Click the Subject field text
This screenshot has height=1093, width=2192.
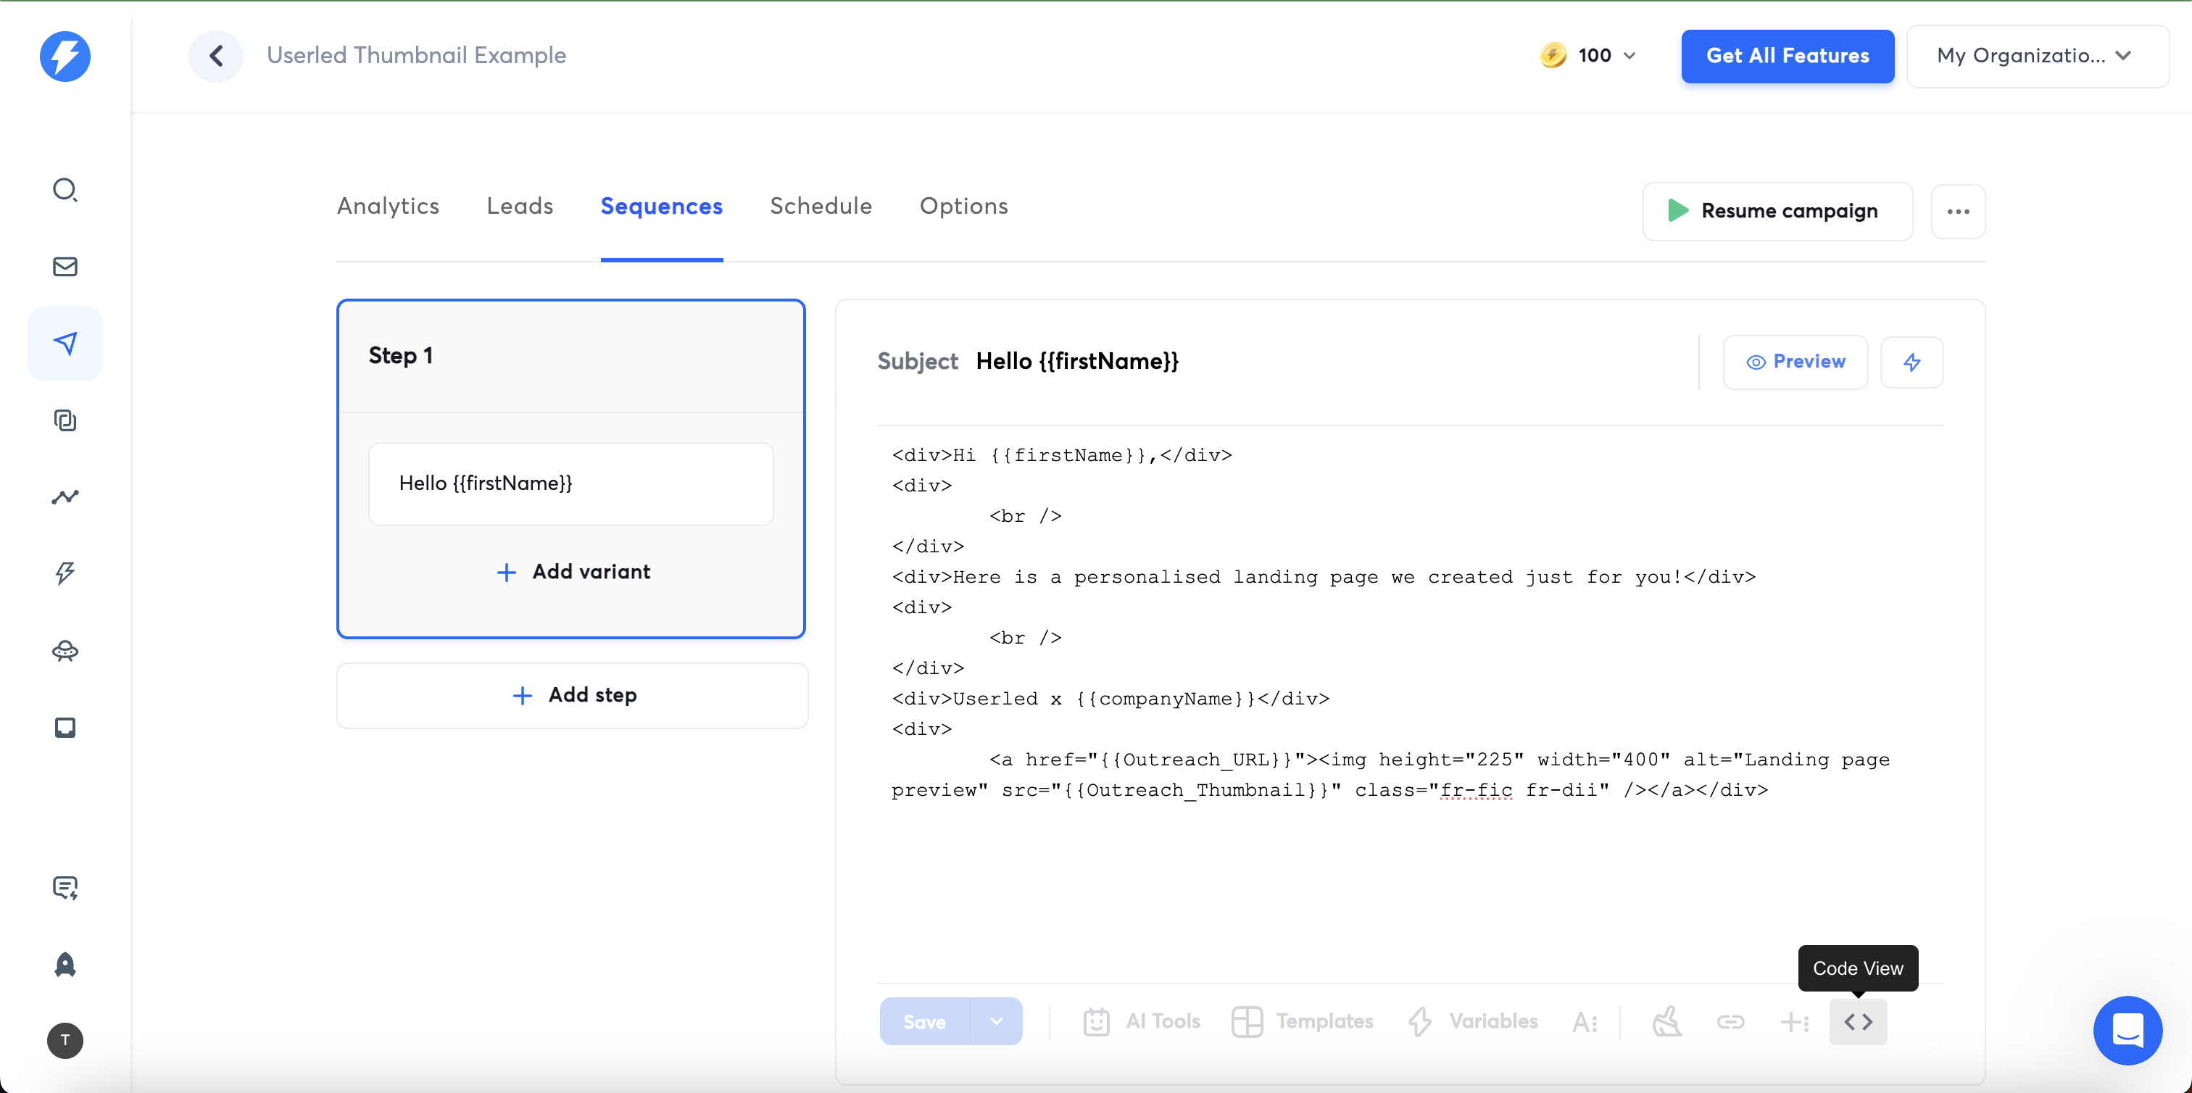point(1076,362)
